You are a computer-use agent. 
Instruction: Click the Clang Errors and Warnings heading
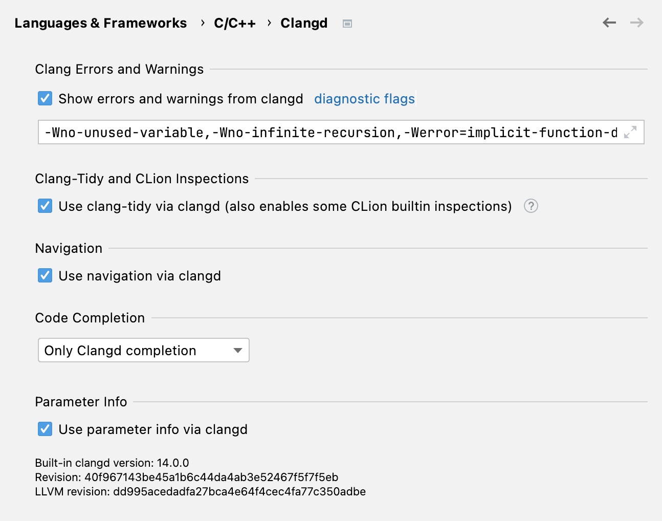pos(119,69)
